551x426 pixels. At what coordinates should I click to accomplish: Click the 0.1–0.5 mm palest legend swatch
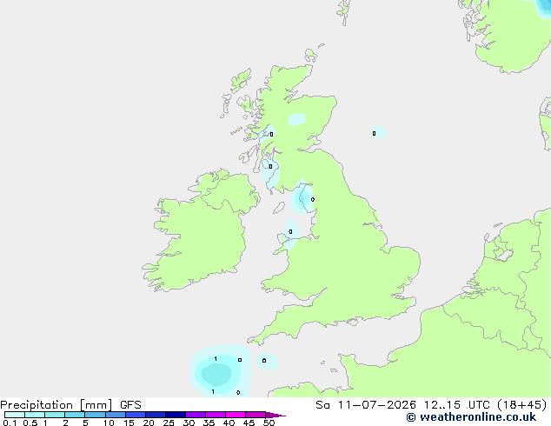click(x=15, y=415)
